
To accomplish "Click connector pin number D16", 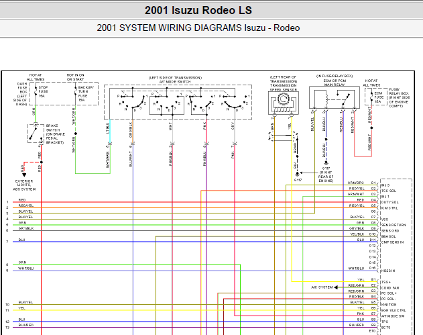I will point(372,269).
